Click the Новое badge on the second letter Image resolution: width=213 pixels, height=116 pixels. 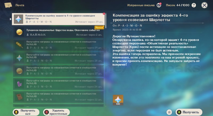tap(99, 28)
